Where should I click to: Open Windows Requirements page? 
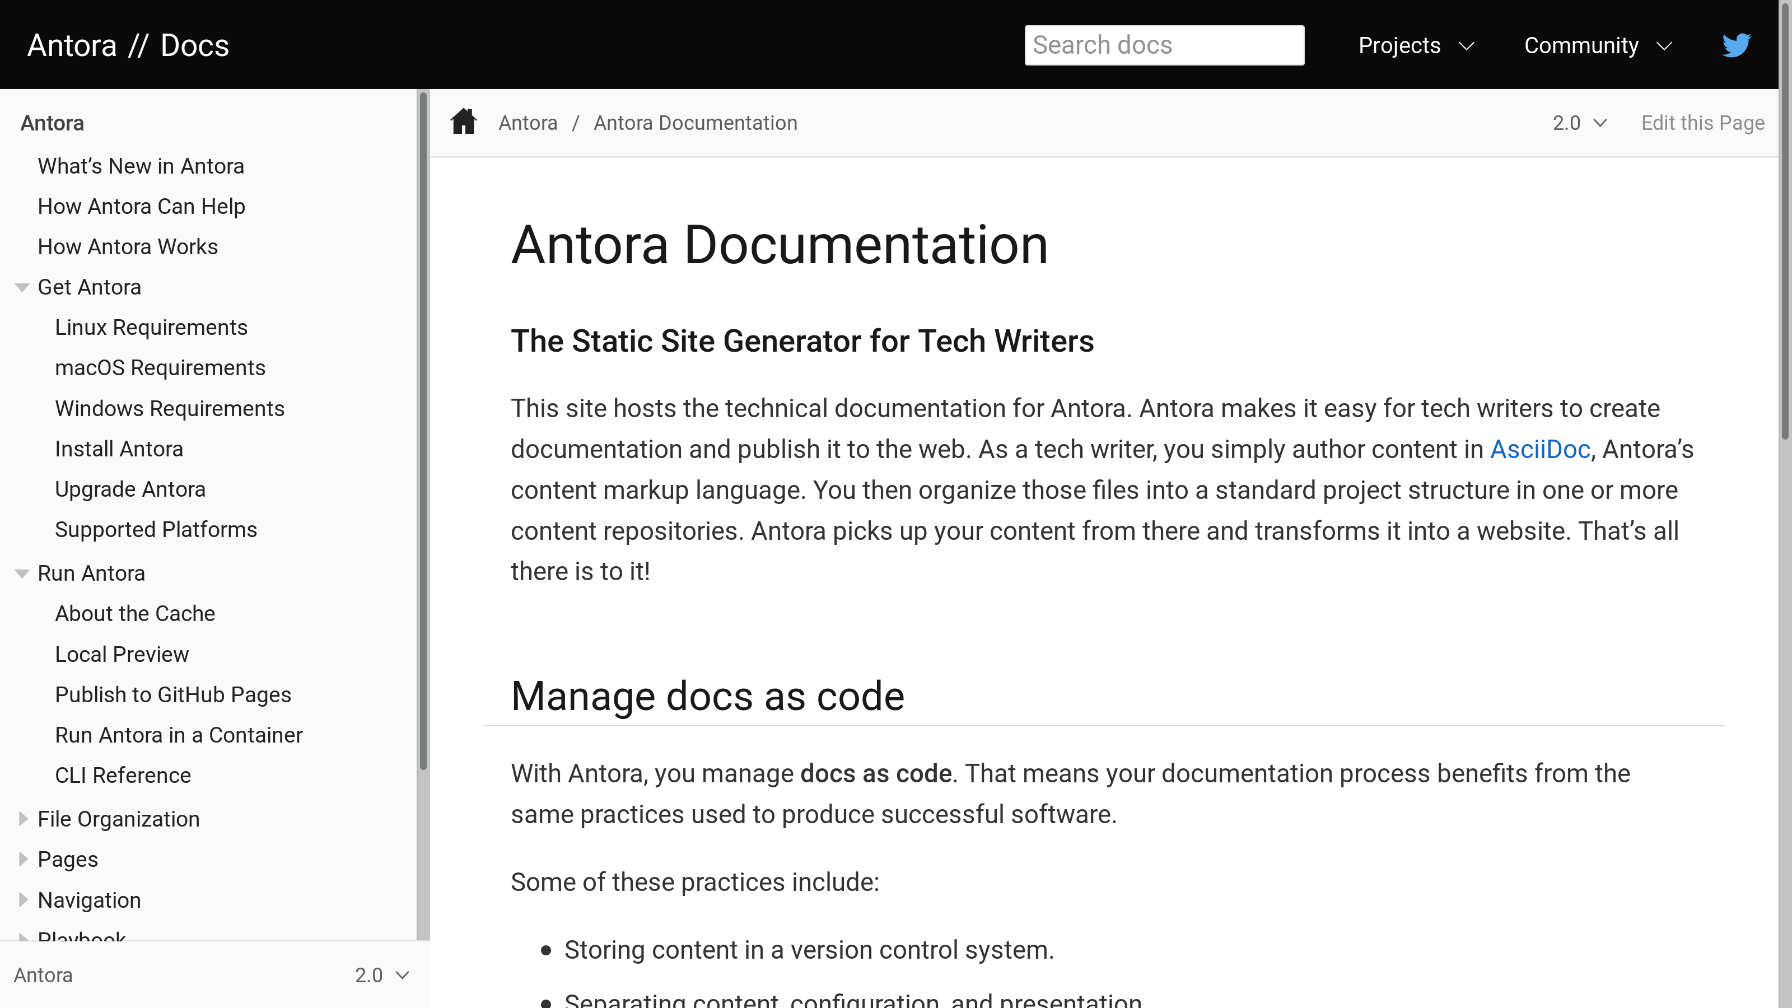click(x=170, y=408)
